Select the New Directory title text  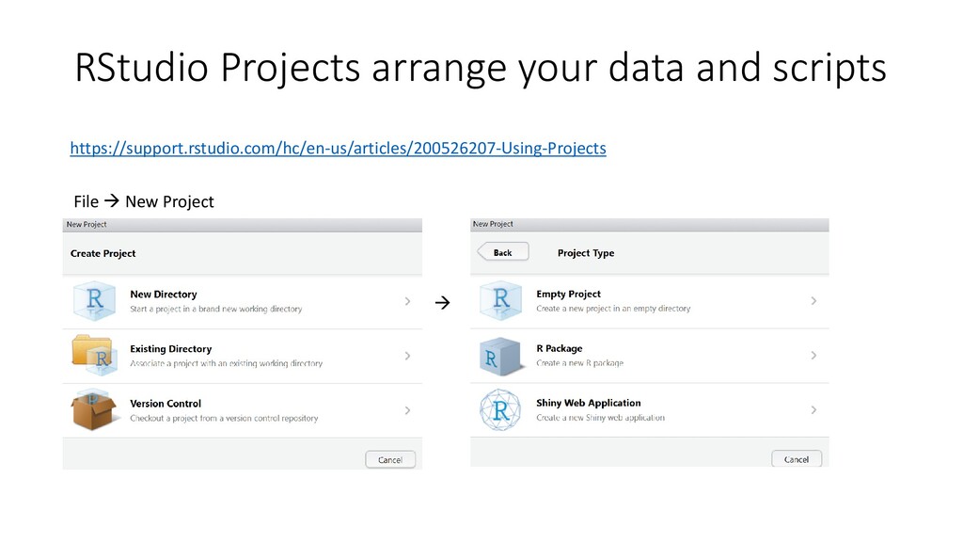(164, 295)
